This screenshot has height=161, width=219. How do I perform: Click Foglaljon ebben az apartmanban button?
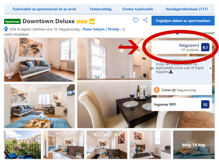tap(183, 21)
